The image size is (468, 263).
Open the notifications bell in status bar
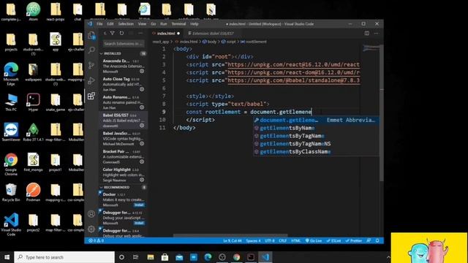[377, 240]
